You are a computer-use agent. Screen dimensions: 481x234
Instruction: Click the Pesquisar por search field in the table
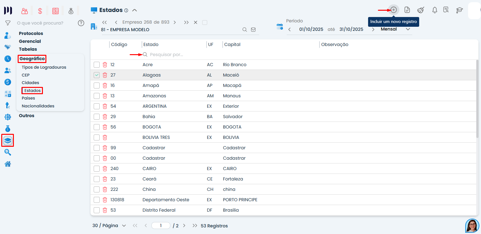point(173,54)
